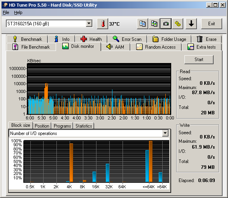Image resolution: width=228 pixels, height=198 pixels.
Task: Open the Position sub-tab
Action: click(42, 126)
